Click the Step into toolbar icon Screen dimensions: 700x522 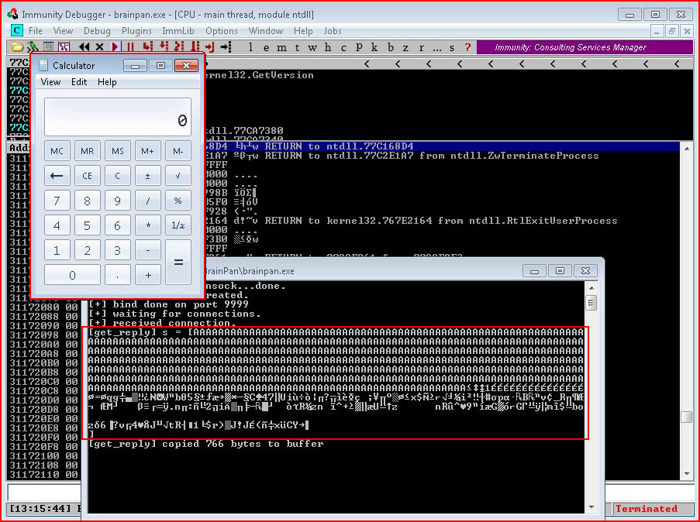pyautogui.click(x=148, y=46)
